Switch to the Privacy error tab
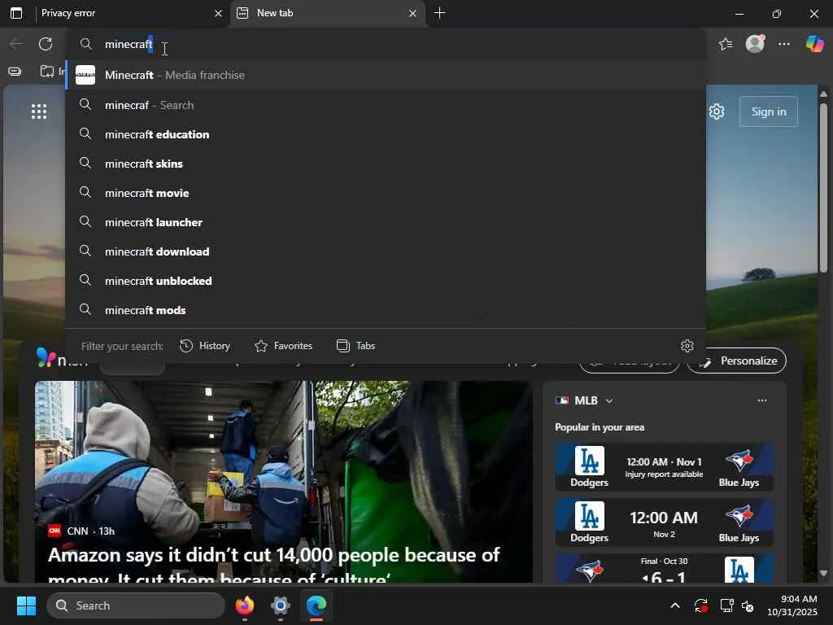 point(129,13)
